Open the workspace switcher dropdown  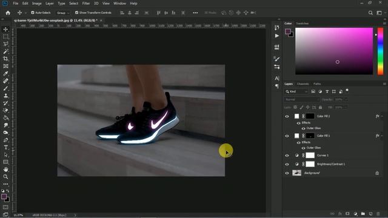pos(380,13)
